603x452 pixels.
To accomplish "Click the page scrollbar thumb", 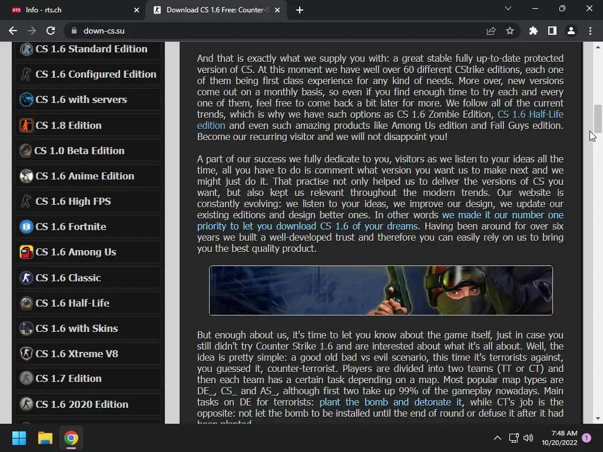I will 598,119.
